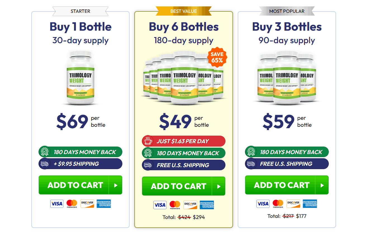Image resolution: width=369 pixels, height=236 pixels.
Task: Click the money back badge icon in the Most Popular card
Action: click(x=251, y=152)
